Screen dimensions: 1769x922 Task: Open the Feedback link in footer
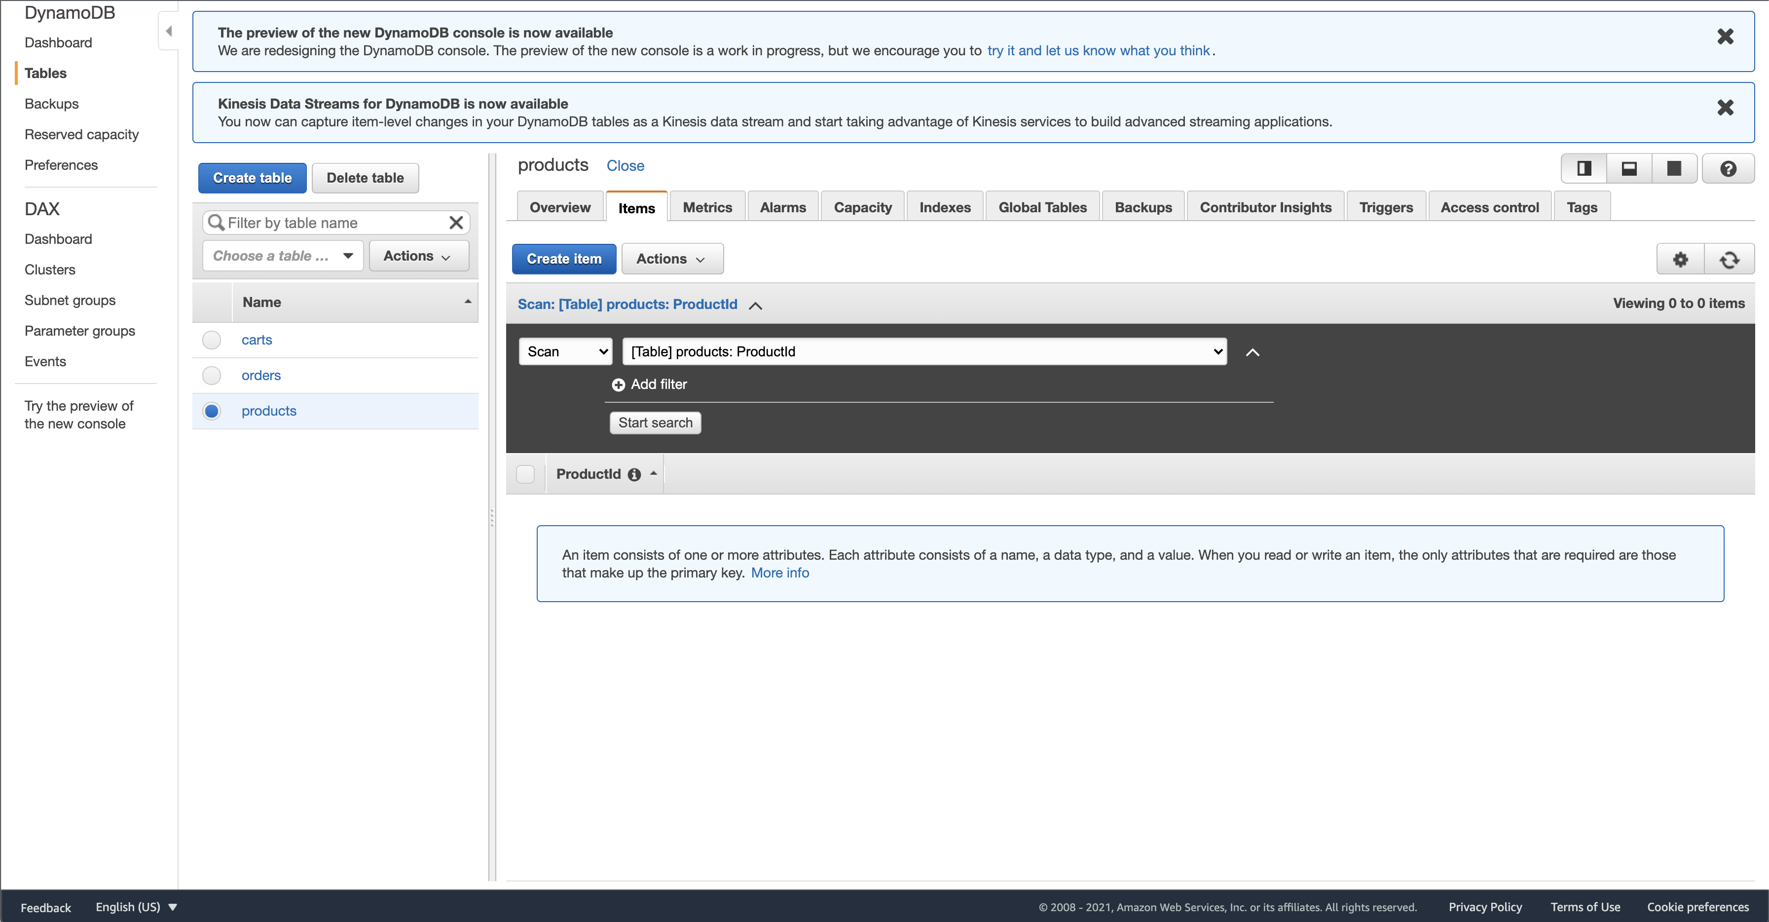tap(45, 908)
